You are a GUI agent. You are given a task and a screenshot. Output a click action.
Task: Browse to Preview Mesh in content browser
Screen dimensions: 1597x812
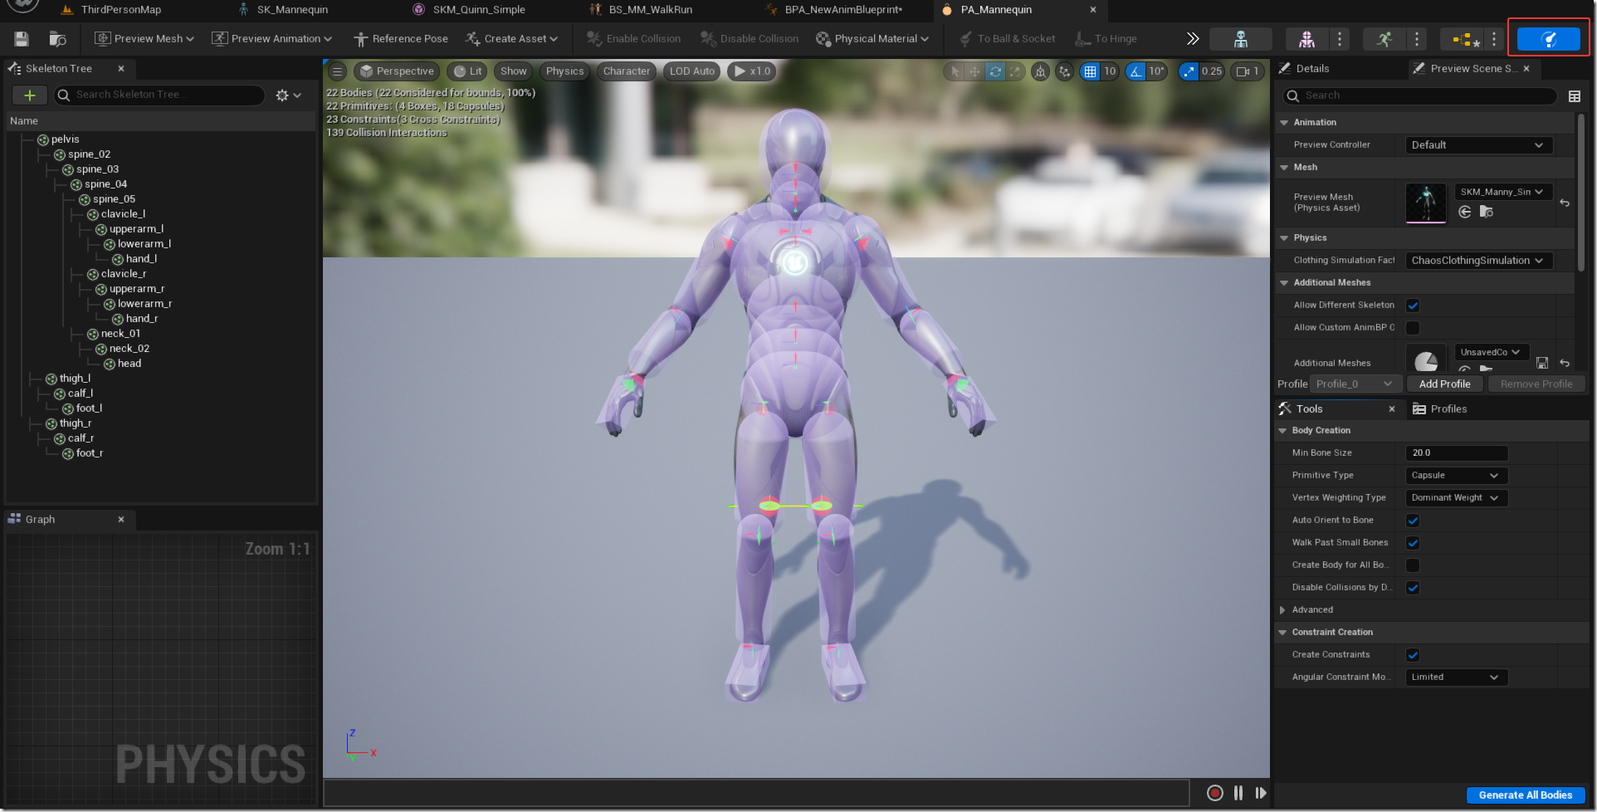pyautogui.click(x=1487, y=212)
